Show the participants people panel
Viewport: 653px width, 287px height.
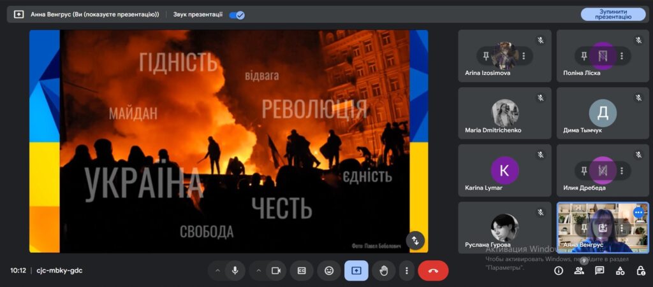click(x=579, y=271)
